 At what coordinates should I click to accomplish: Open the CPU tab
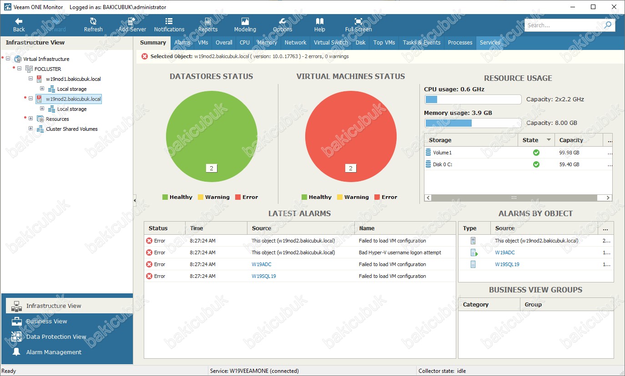coord(245,43)
